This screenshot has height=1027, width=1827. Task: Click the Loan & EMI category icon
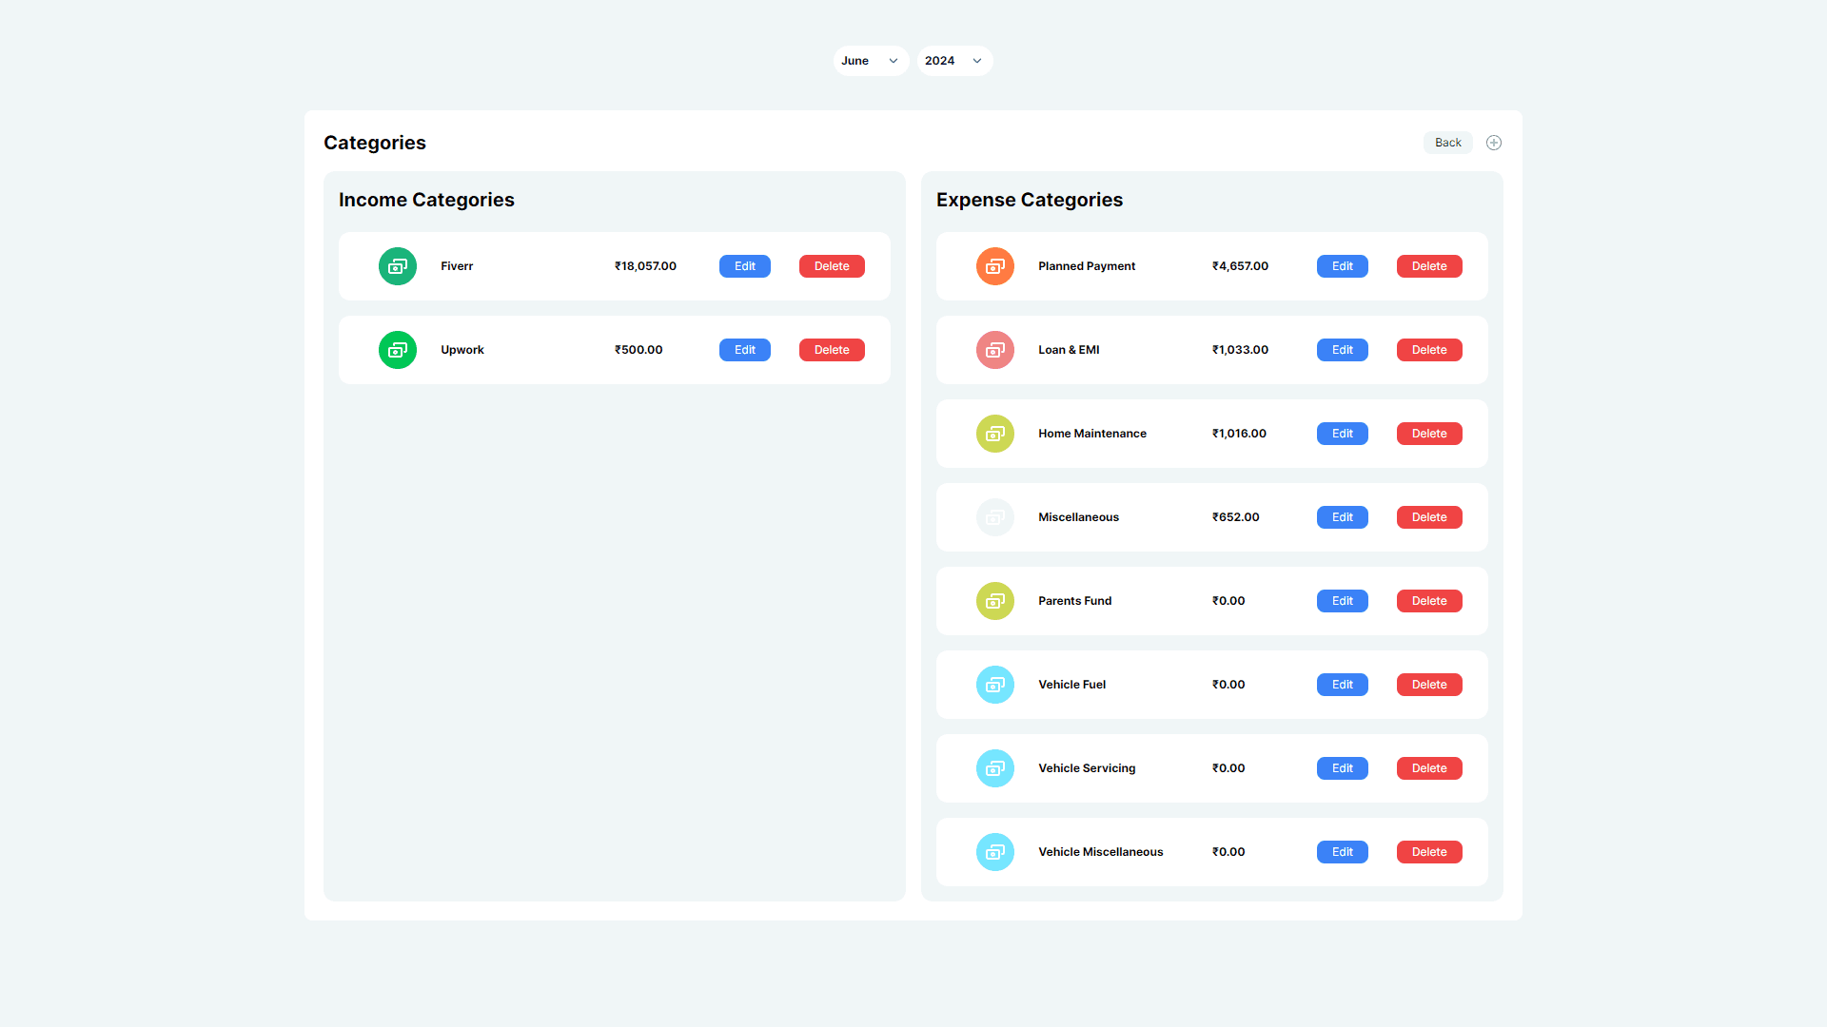(x=994, y=349)
